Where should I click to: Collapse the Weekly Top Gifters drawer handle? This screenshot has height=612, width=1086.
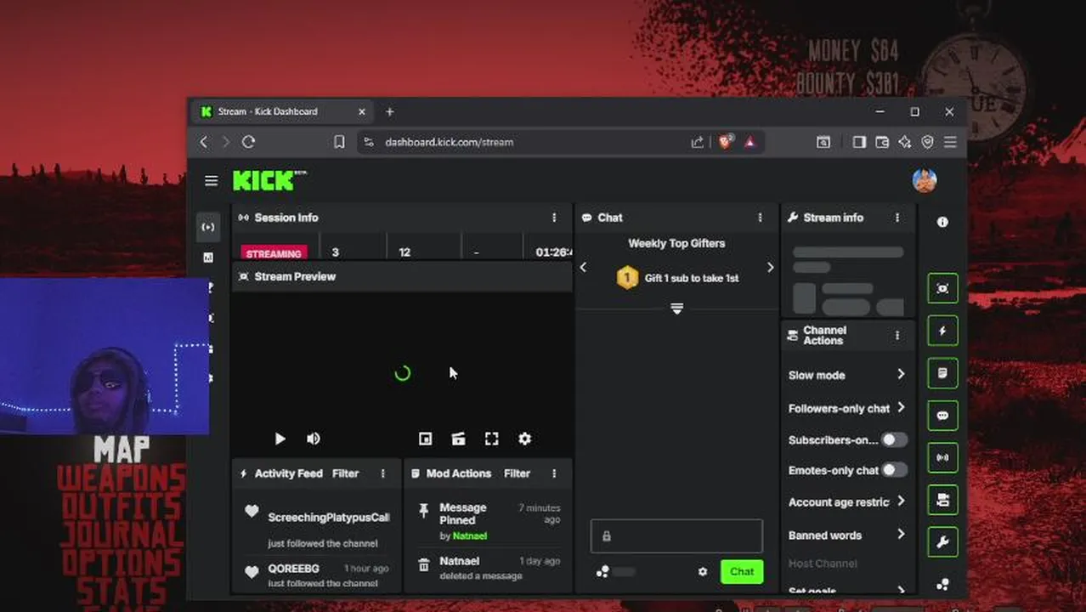pyautogui.click(x=676, y=309)
